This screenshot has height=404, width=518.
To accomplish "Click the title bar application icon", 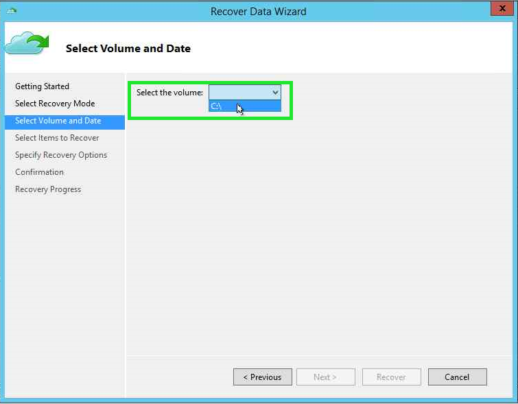I will [12, 11].
